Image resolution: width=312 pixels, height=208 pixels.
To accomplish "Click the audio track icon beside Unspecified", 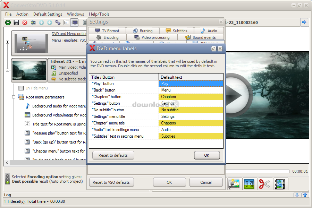I will coord(54,73).
